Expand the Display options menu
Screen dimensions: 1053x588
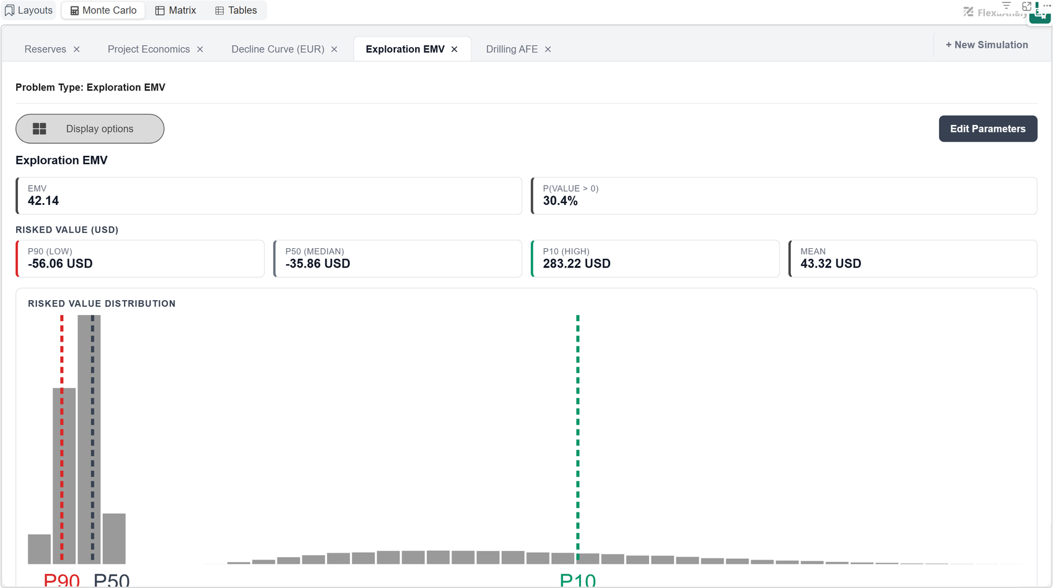pos(90,129)
